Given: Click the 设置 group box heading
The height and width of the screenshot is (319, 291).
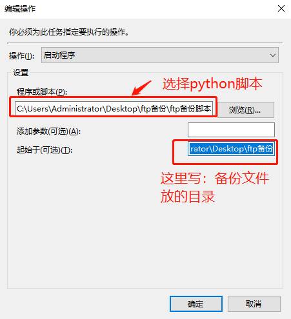Looking at the screenshot, I should coord(21,73).
